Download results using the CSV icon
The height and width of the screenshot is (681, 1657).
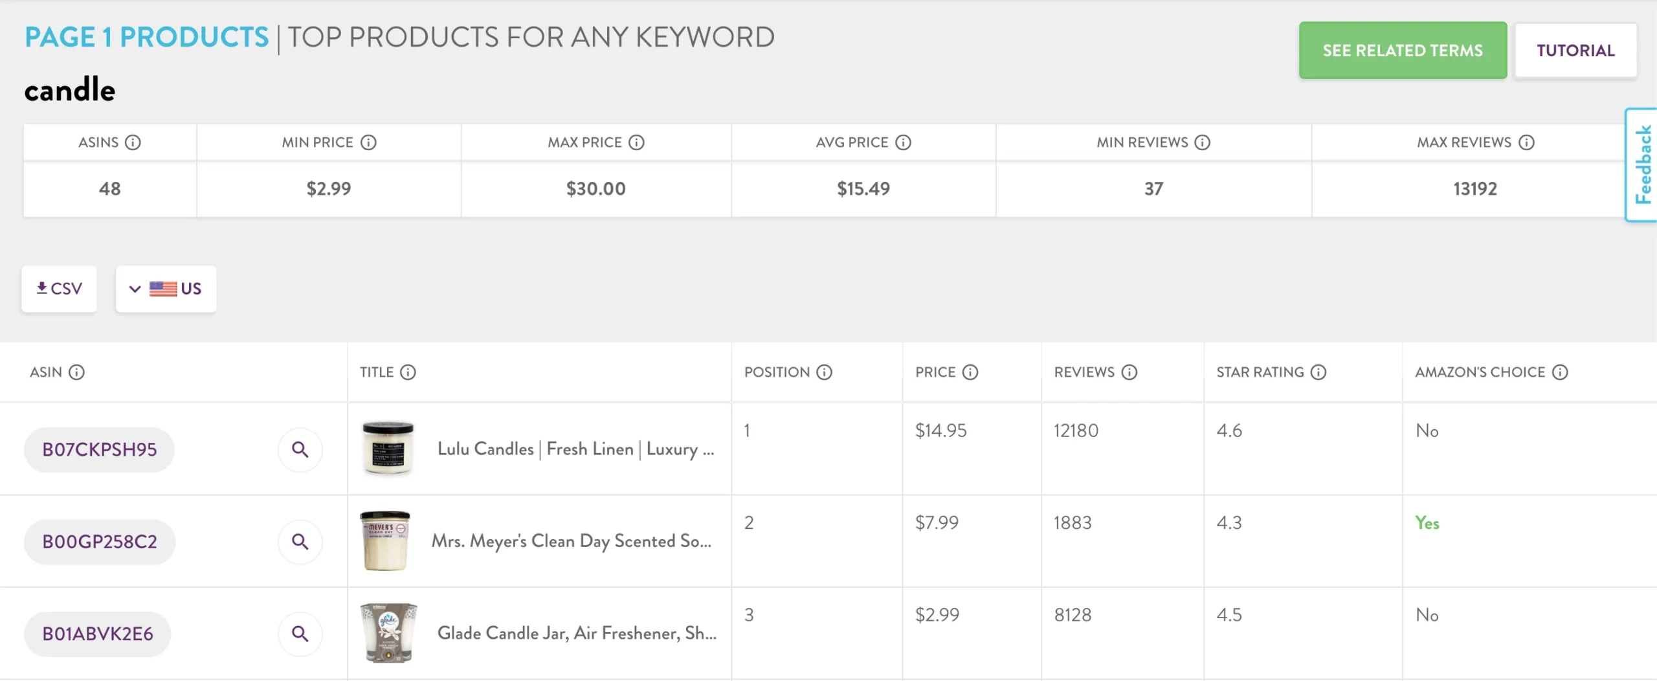click(59, 289)
